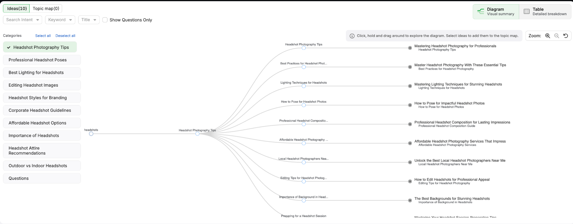The height and width of the screenshot is (224, 573).
Task: Click the zoom in magnifier icon
Action: (548, 36)
